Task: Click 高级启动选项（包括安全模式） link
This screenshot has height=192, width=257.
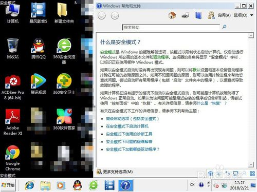Action: tap(132, 119)
